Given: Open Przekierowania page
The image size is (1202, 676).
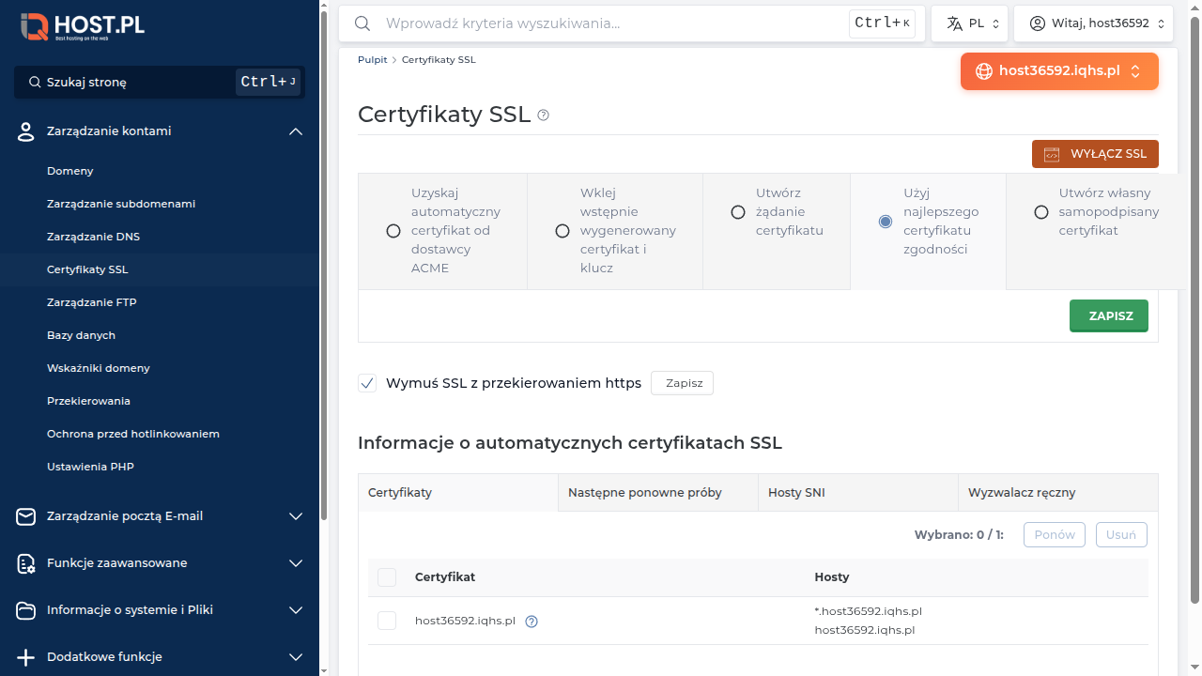Looking at the screenshot, I should point(88,401).
